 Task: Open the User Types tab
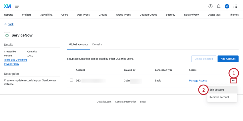pyautogui.click(x=83, y=15)
